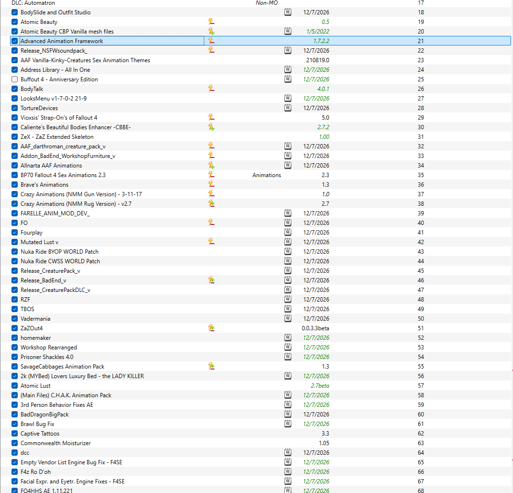Click the 0.0.3.3beta version for ZaZOut4
Image resolution: width=513 pixels, height=493 pixels.
coord(315,328)
